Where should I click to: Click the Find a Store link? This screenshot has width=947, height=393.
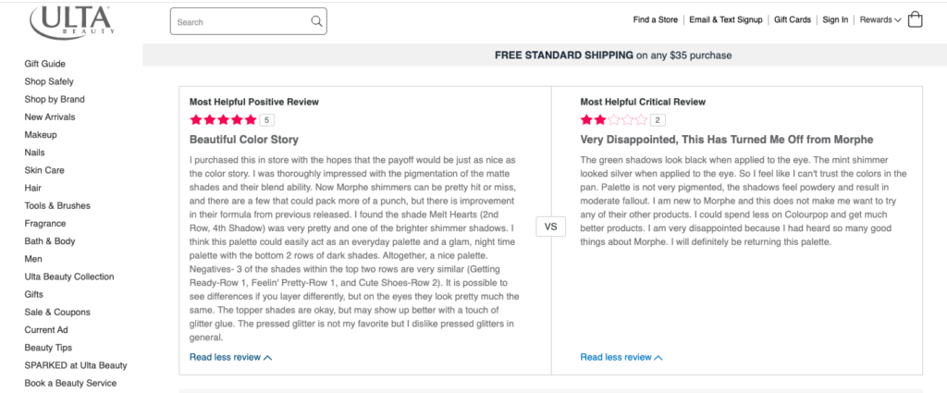pyautogui.click(x=656, y=19)
